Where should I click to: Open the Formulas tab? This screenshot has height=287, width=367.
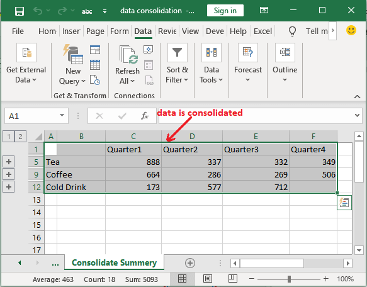pyautogui.click(x=120, y=31)
